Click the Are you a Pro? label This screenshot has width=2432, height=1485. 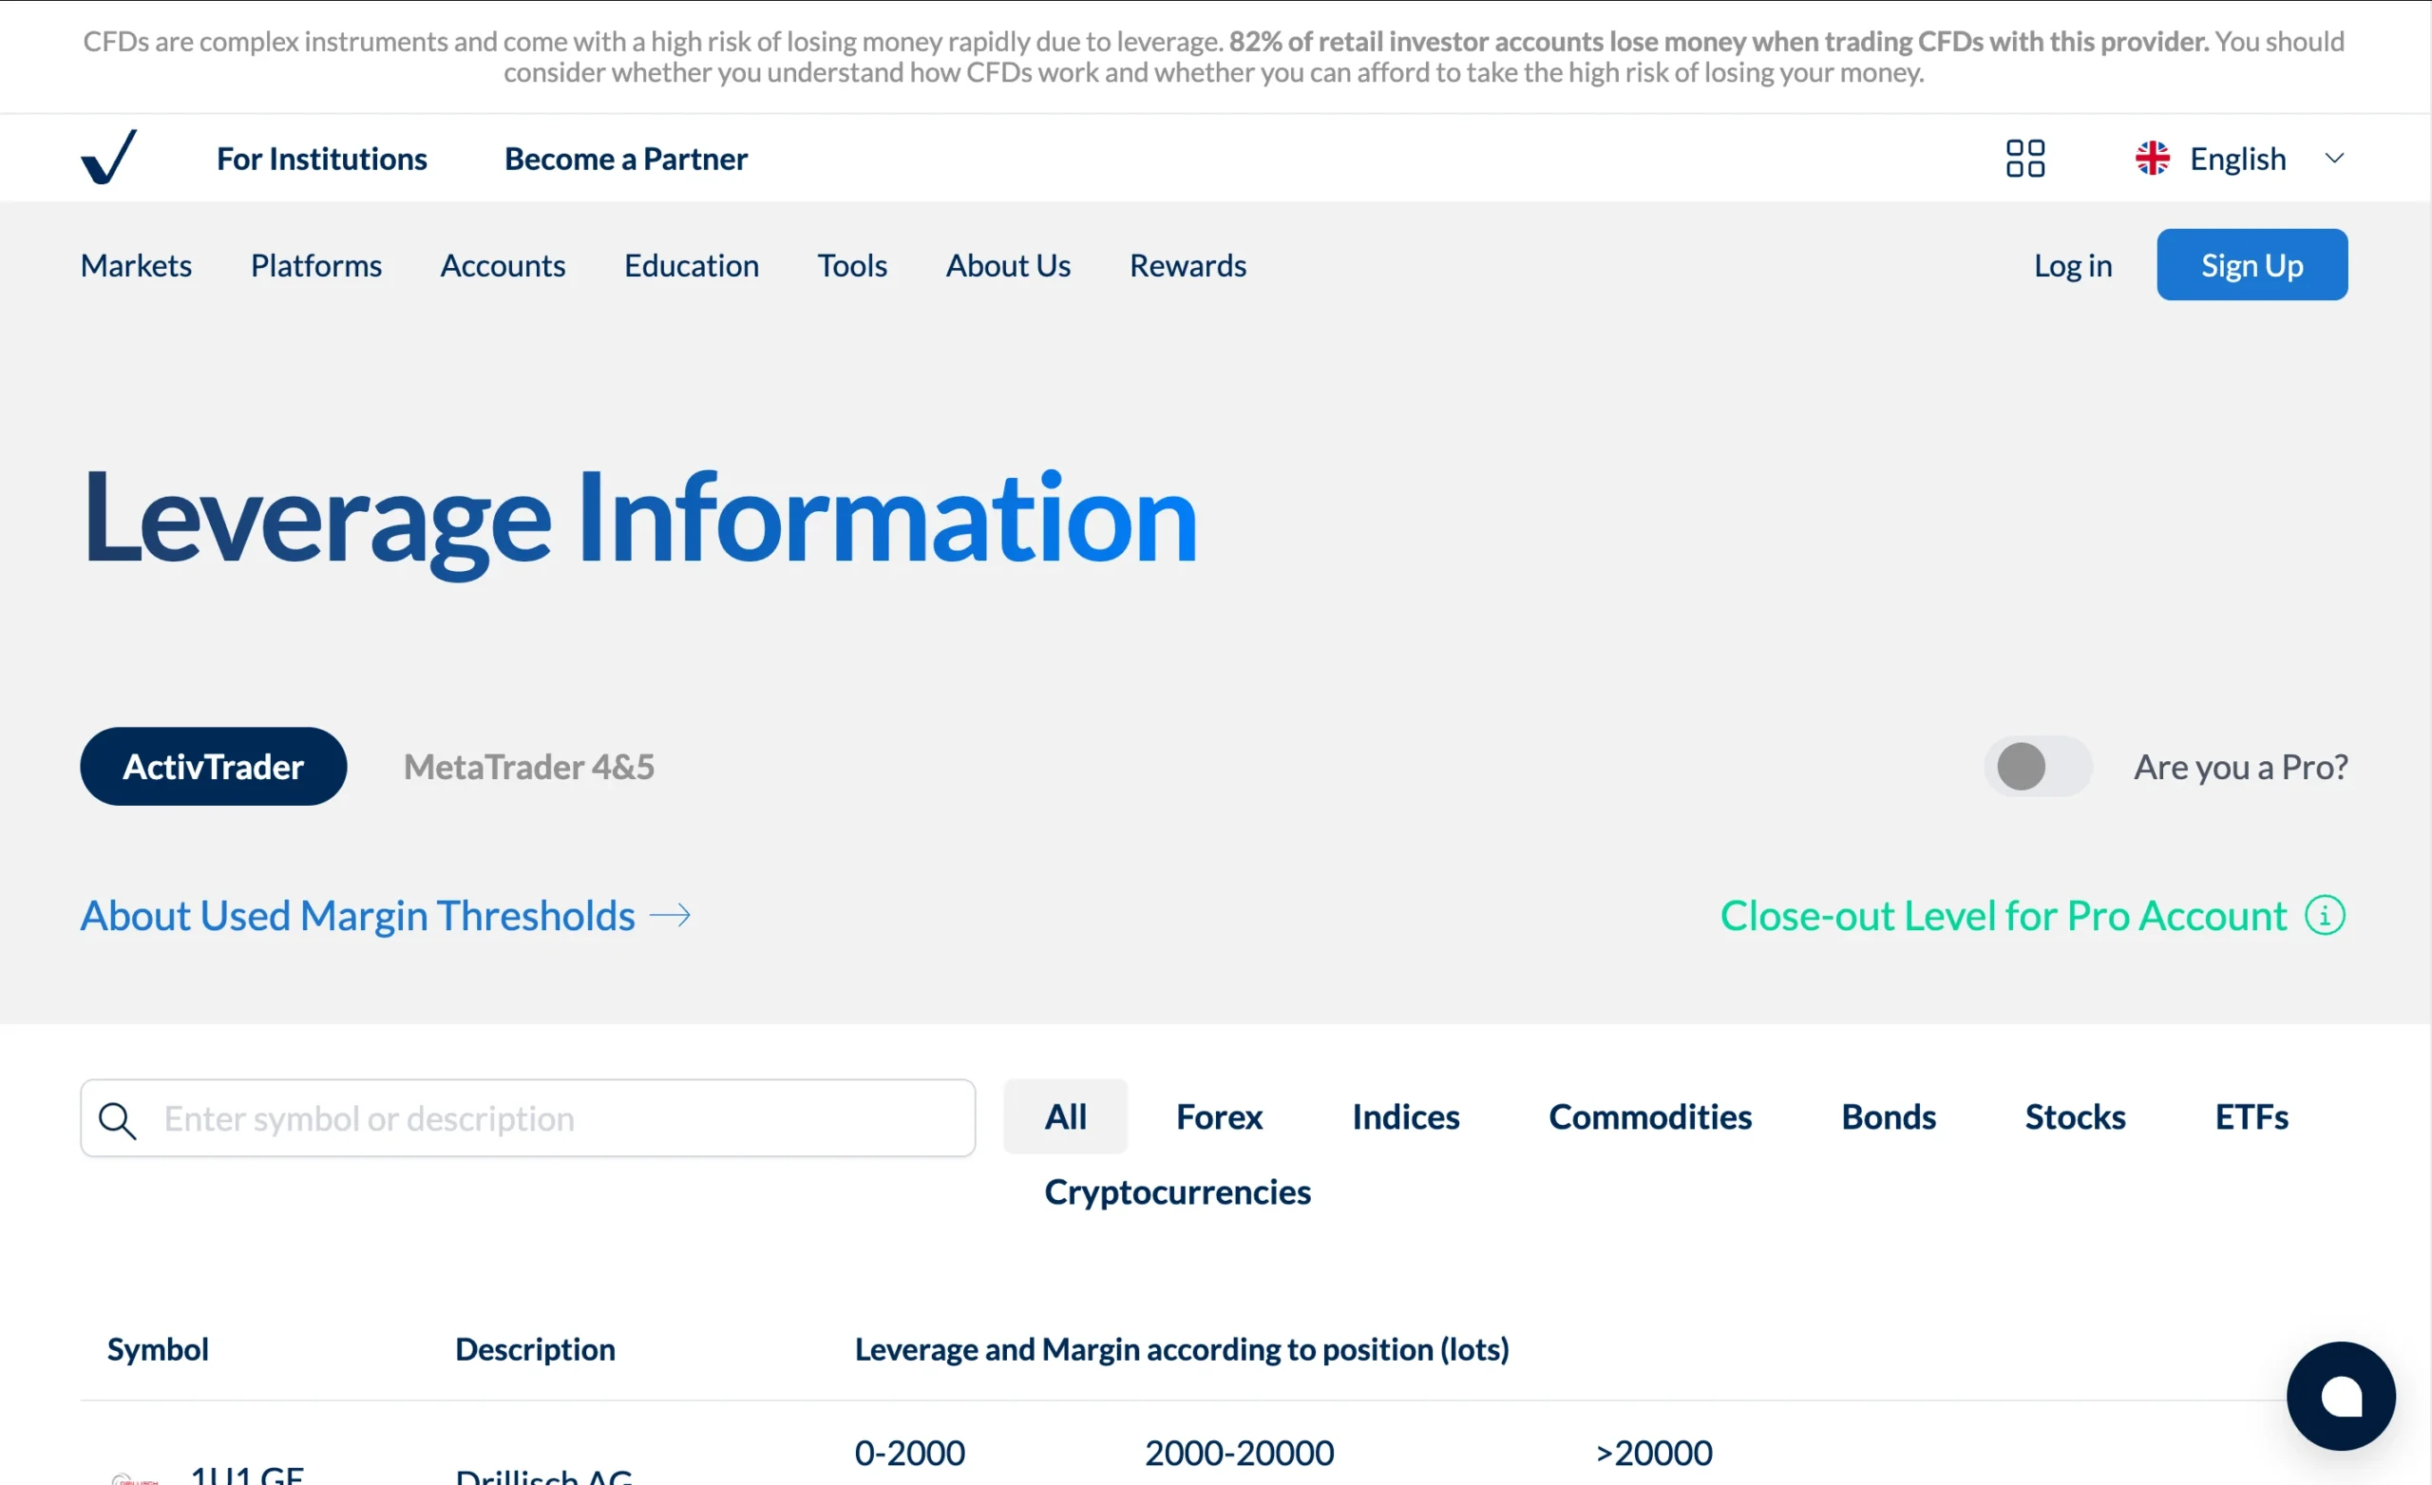click(x=2240, y=766)
